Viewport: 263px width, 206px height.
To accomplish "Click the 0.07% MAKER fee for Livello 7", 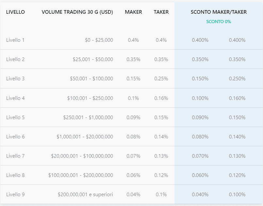I will (x=133, y=156).
